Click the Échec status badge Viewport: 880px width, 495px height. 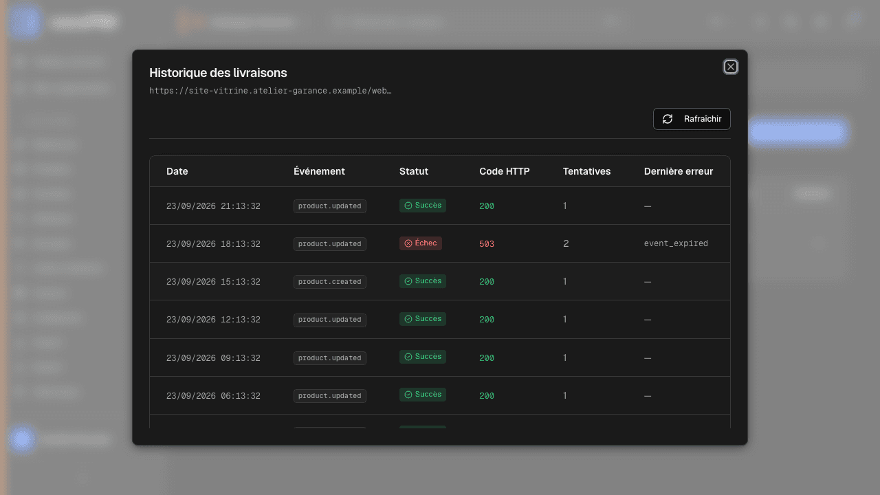[421, 243]
